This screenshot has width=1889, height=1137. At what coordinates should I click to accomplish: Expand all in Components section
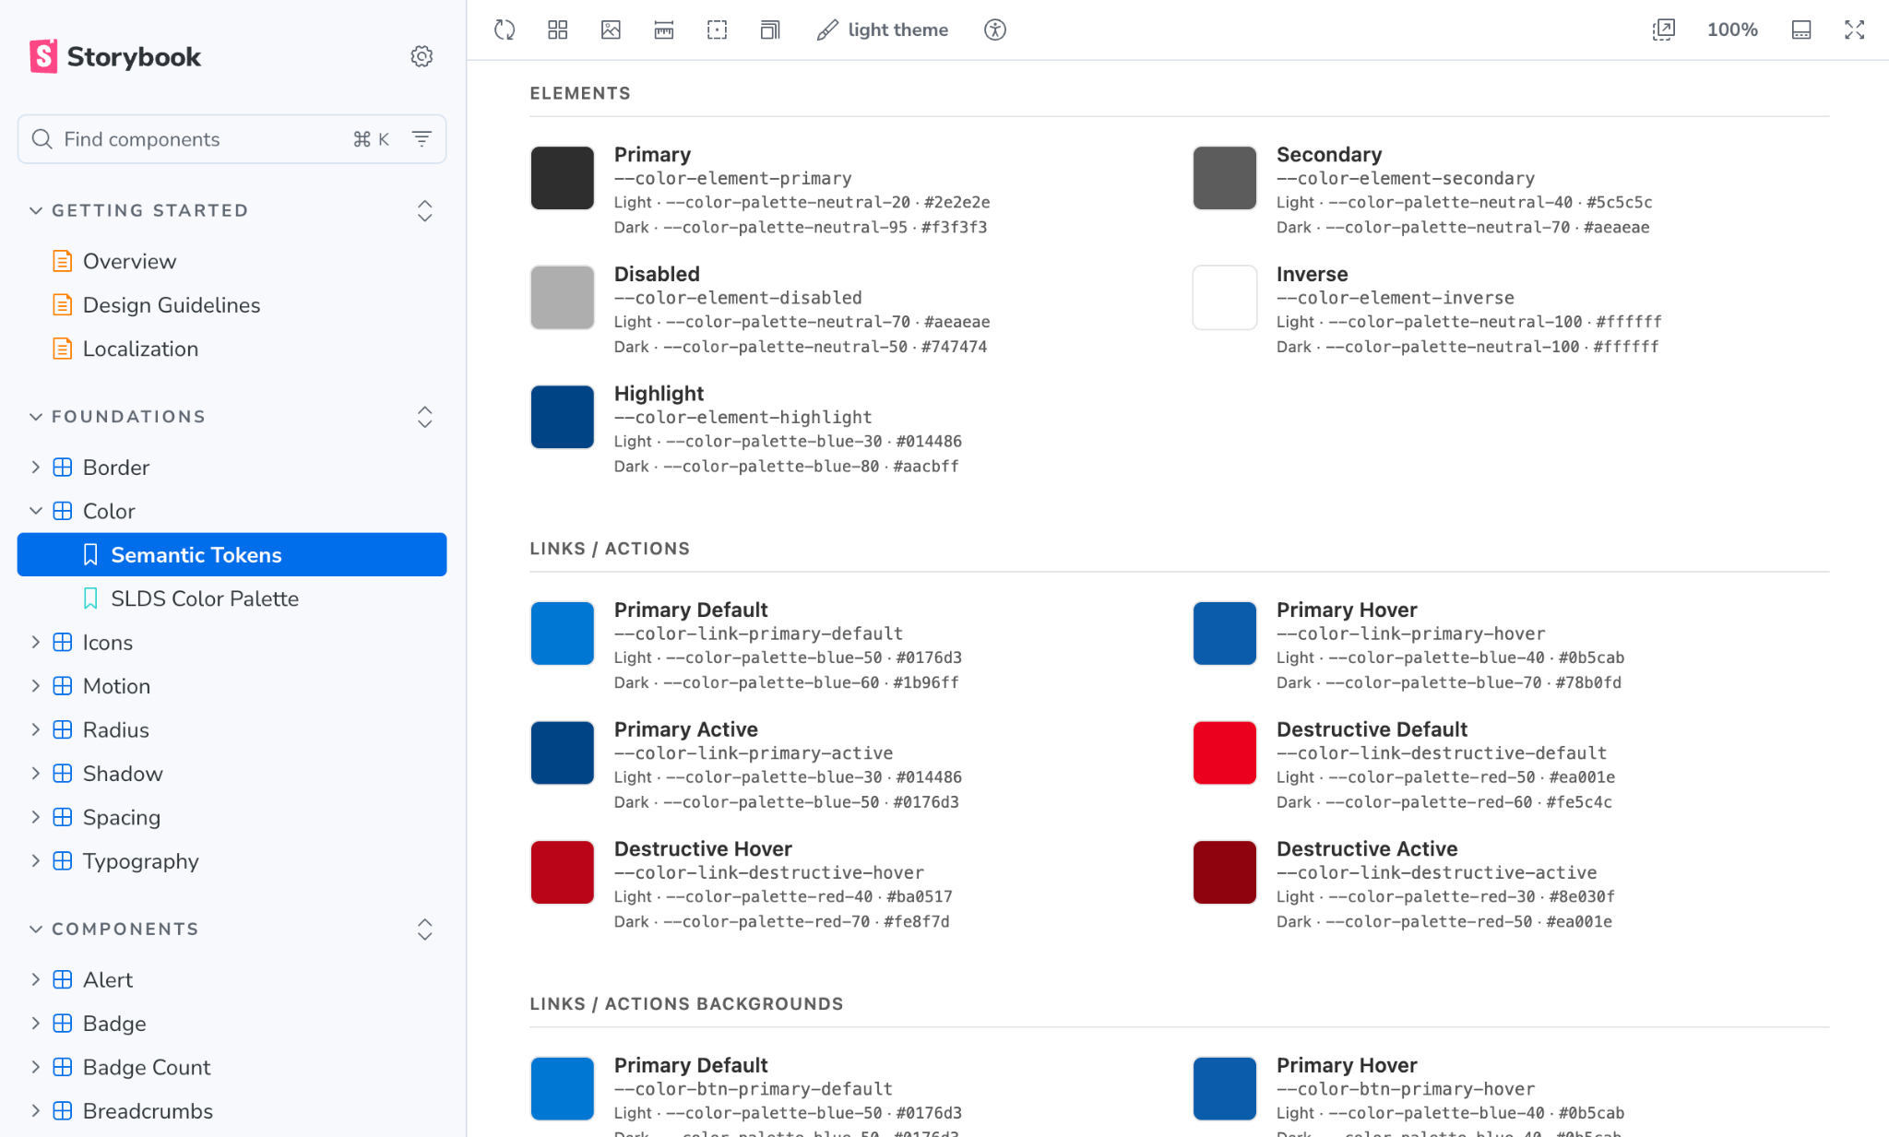[424, 929]
